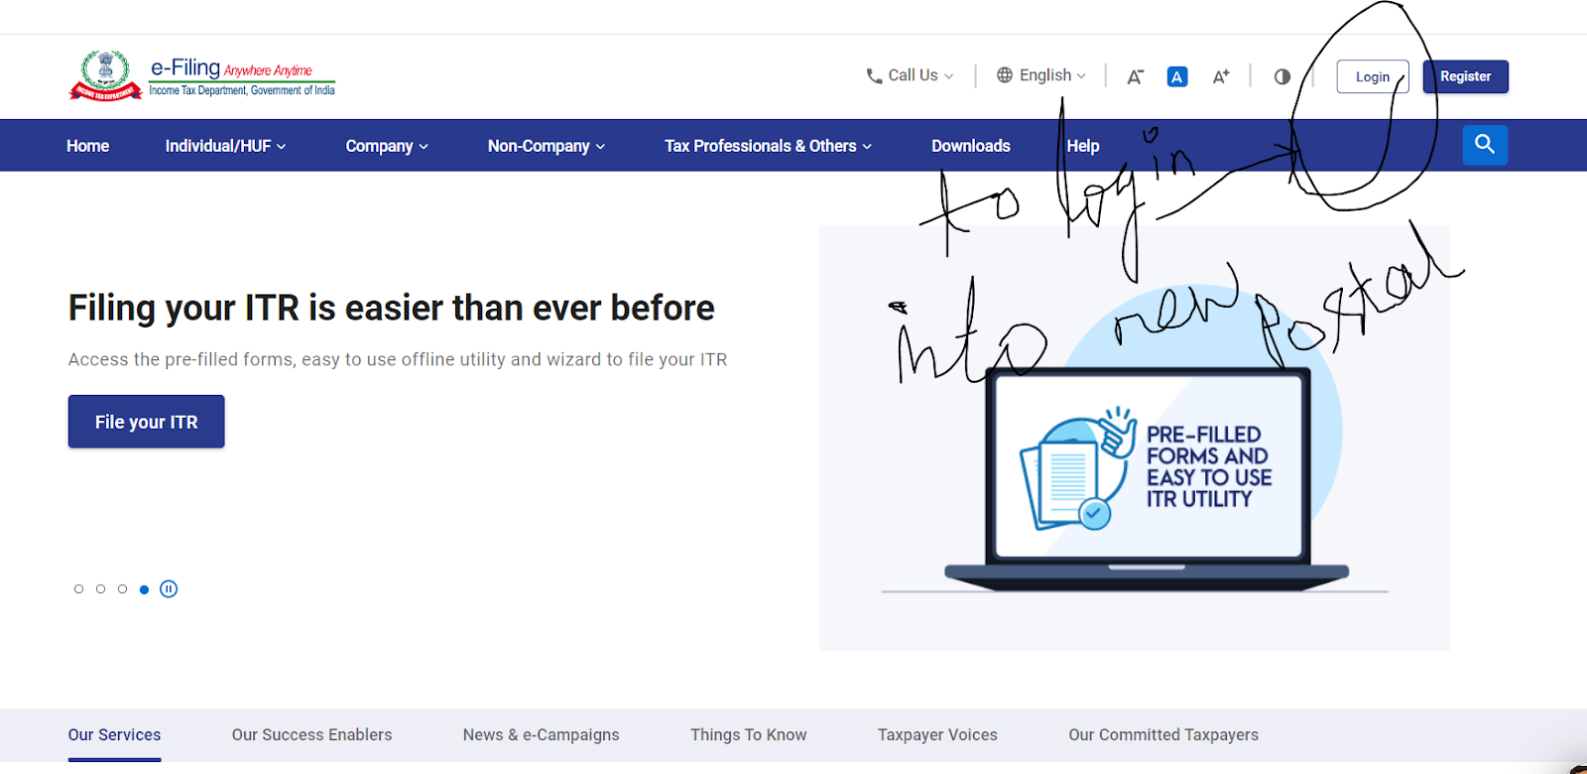Decrease font size with the A- icon
This screenshot has height=774, width=1587.
(x=1136, y=76)
